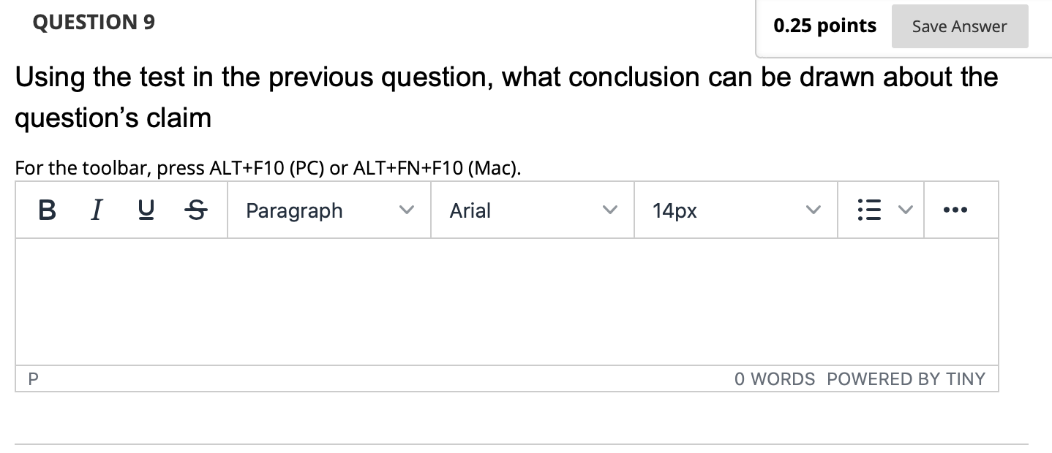Click the horizontal divider below the editor
This screenshot has width=1052, height=453.
coord(521,444)
